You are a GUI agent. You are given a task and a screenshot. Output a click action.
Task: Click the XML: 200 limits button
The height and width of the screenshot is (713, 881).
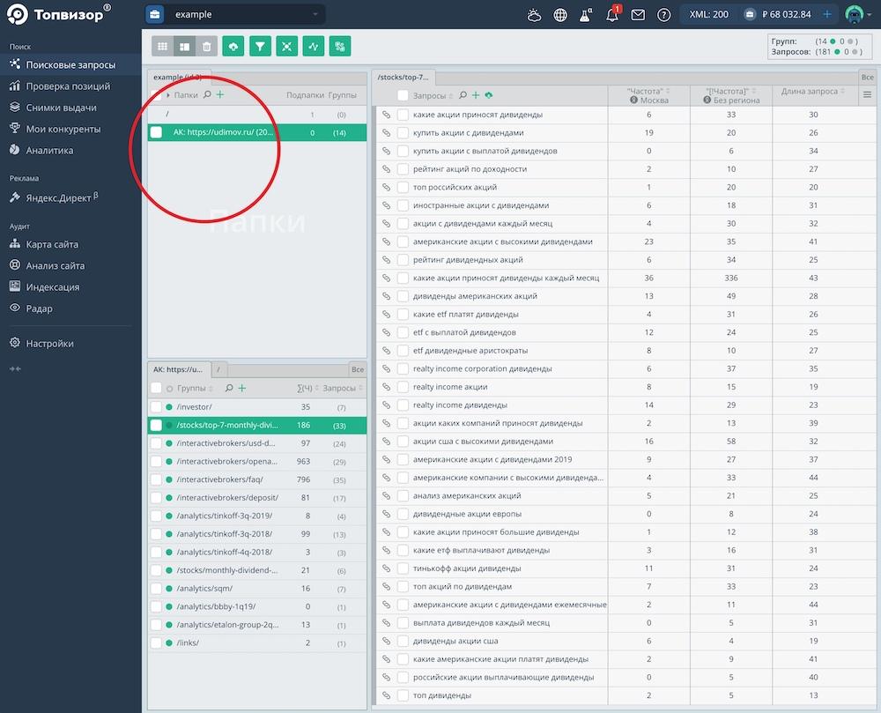click(708, 15)
